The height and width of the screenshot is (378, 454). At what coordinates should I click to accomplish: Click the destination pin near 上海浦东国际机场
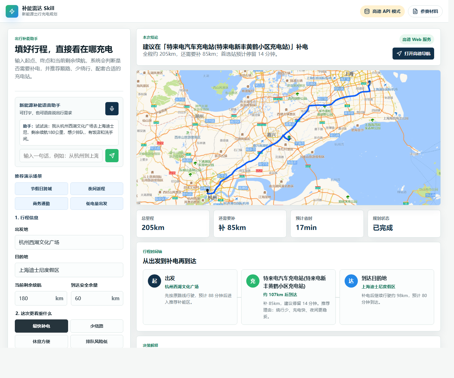[370, 82]
